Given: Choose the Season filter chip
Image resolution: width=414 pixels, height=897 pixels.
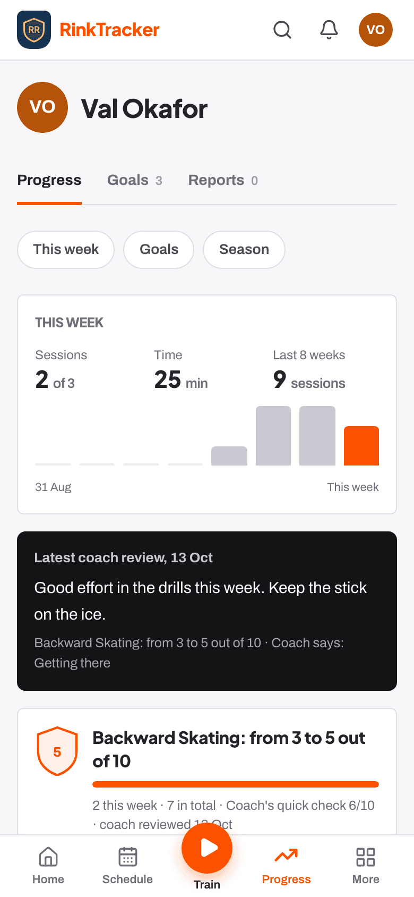Looking at the screenshot, I should pos(244,249).
